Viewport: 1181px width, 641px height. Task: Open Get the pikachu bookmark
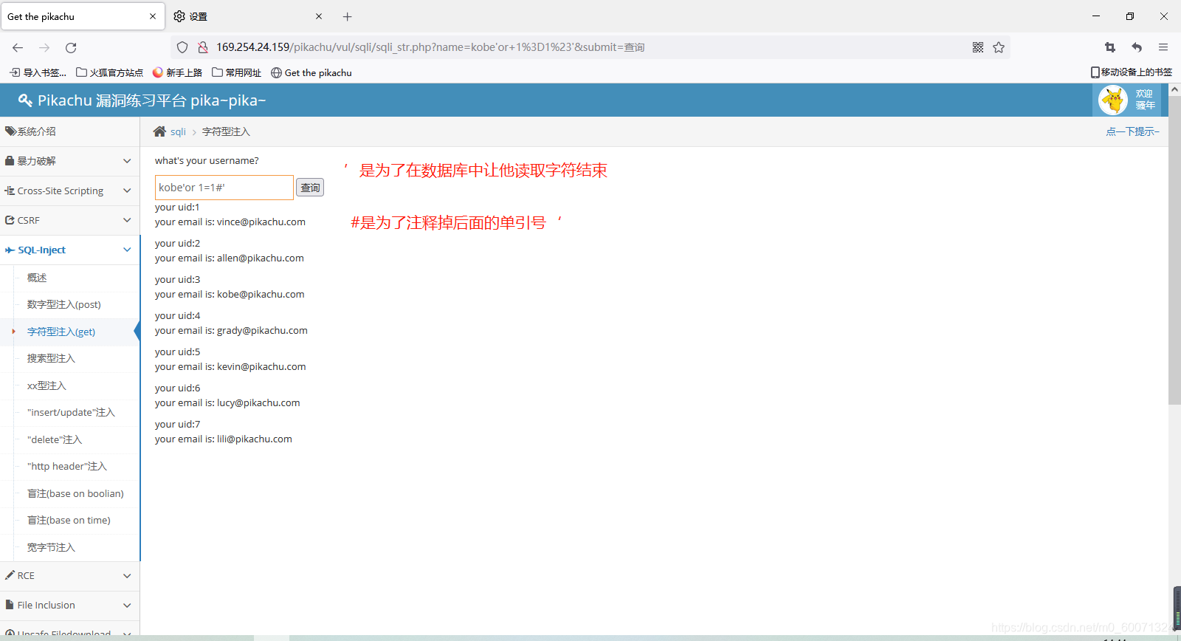tap(311, 72)
